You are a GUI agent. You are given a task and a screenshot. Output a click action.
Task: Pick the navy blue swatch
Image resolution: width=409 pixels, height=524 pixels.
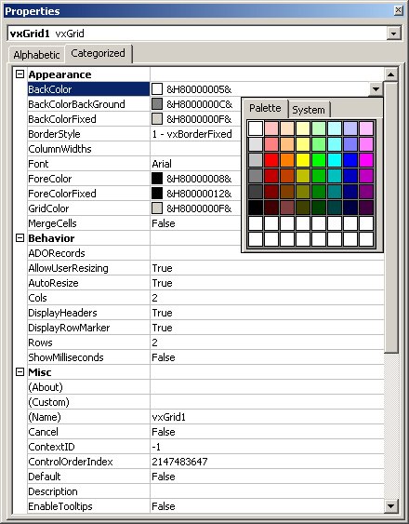click(x=350, y=192)
